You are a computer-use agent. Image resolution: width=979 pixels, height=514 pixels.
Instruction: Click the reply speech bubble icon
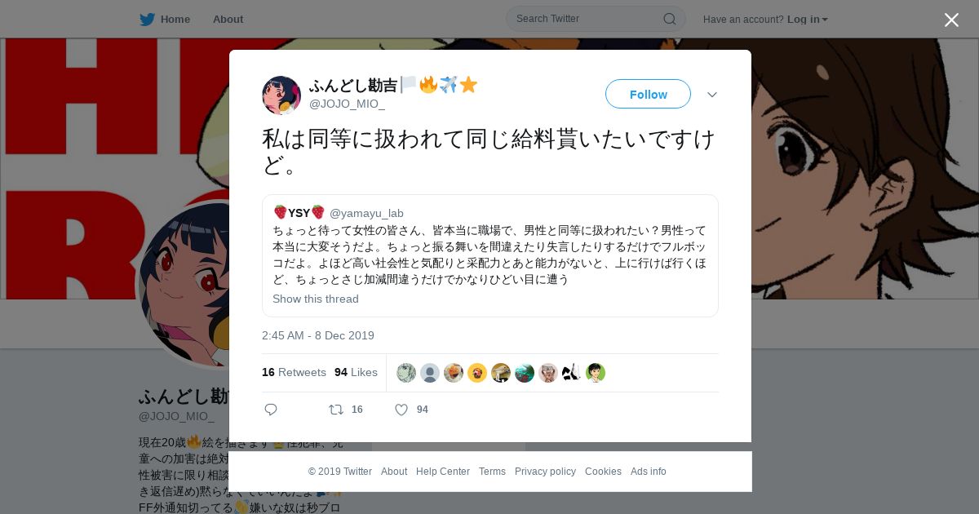click(x=271, y=410)
